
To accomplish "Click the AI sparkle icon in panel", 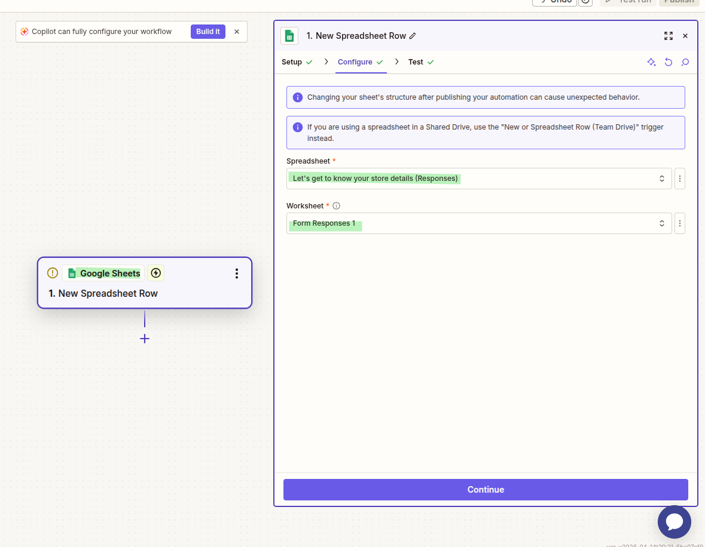I will (x=652, y=62).
